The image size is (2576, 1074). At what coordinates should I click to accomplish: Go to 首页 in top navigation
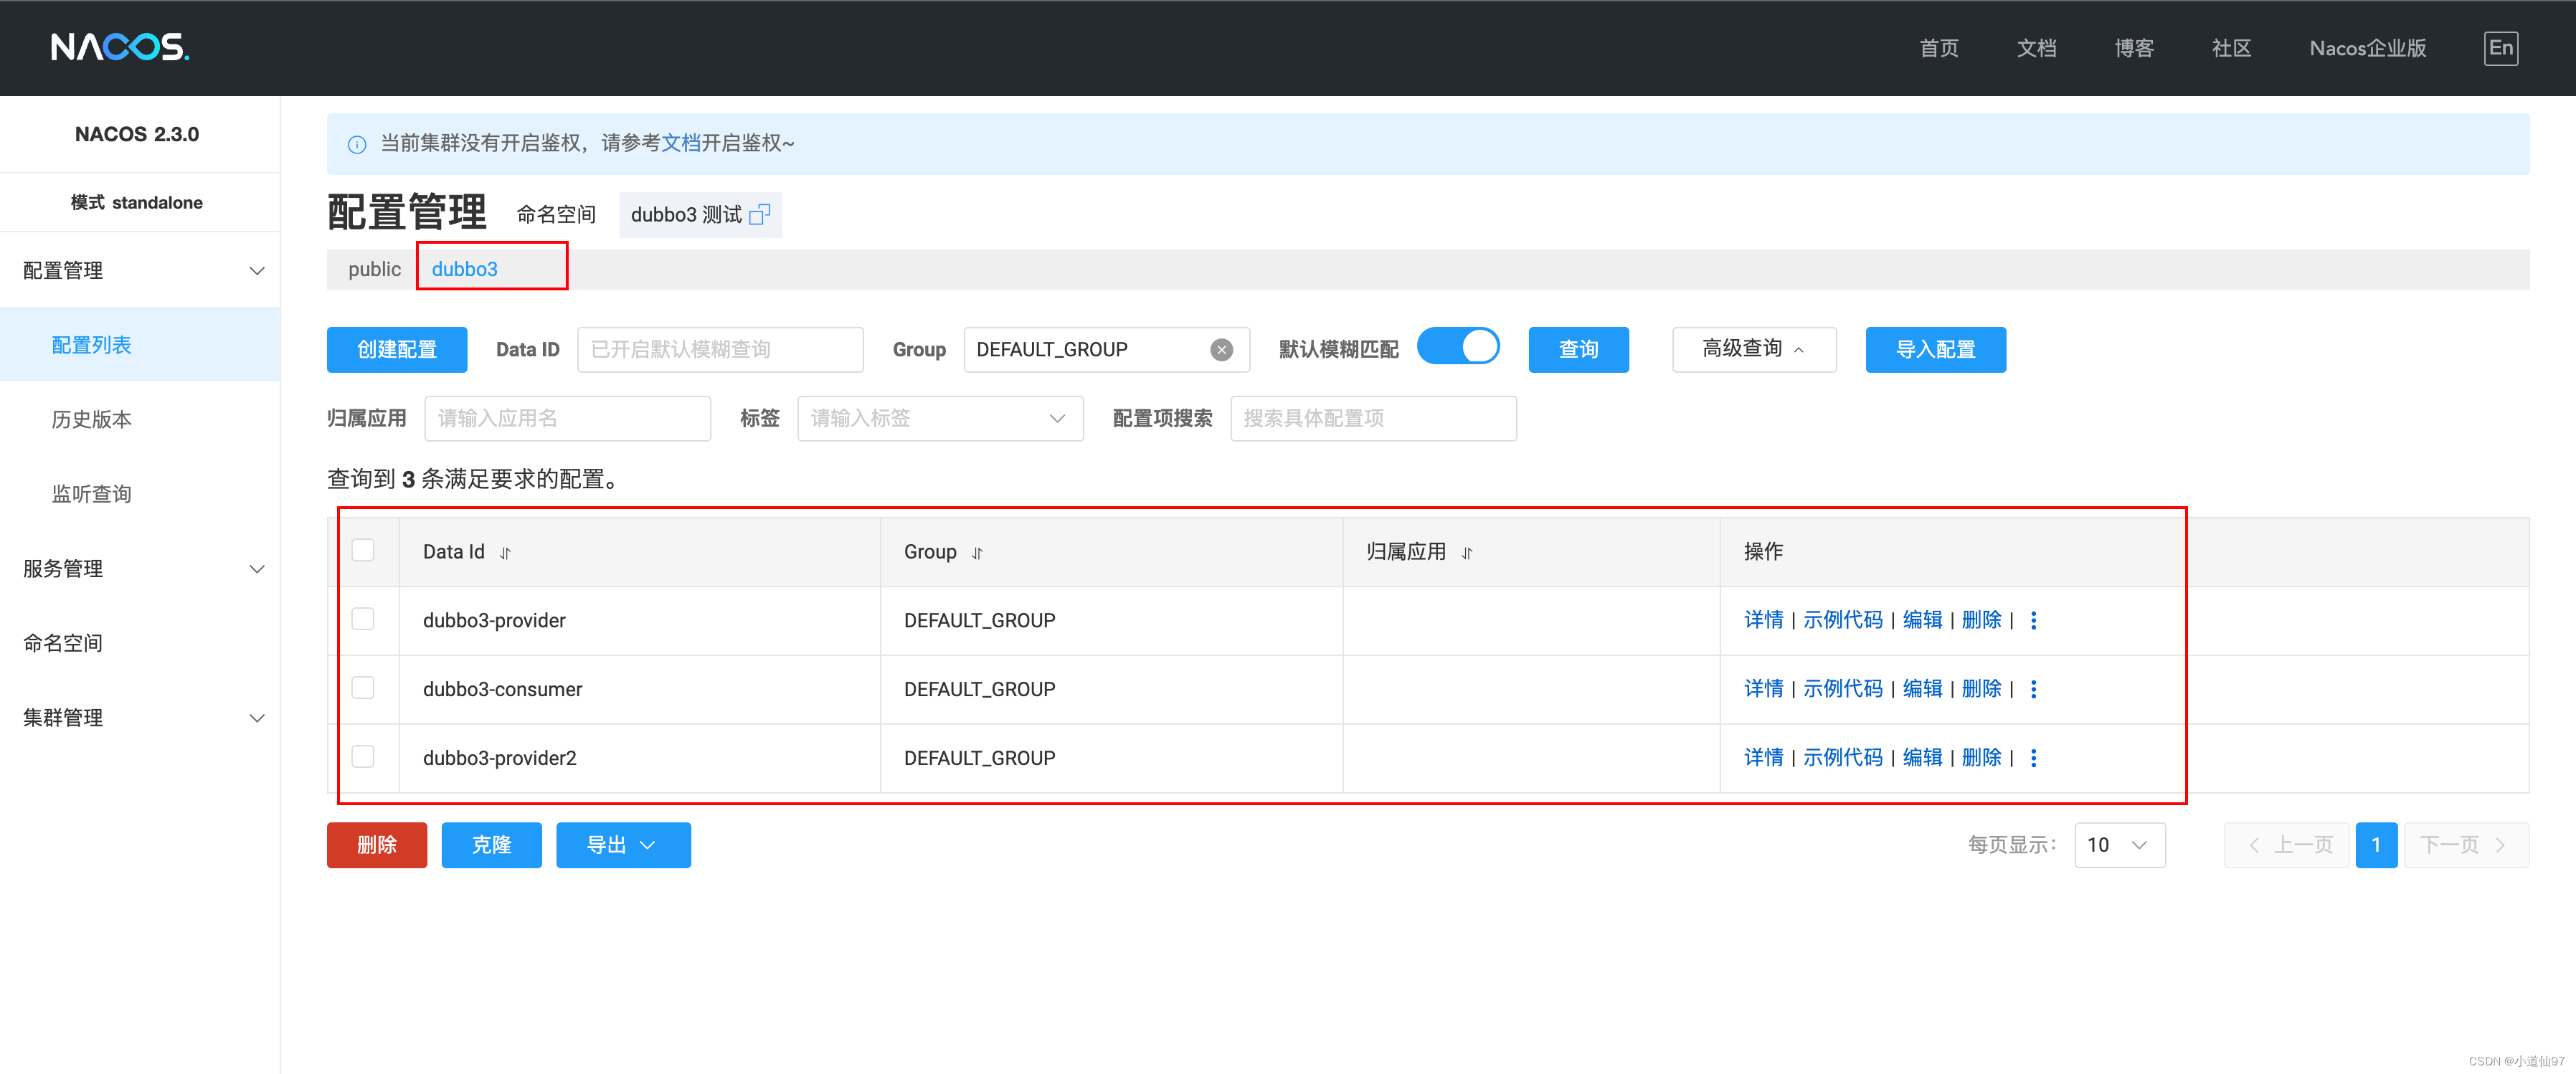1938,48
